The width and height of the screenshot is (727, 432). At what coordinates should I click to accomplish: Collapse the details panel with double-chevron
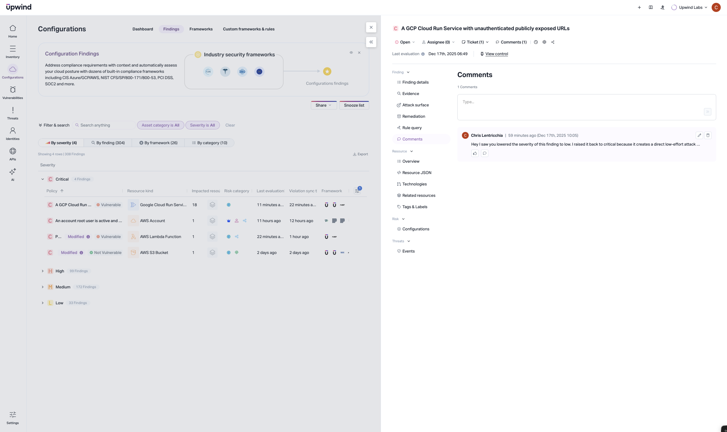(x=371, y=42)
